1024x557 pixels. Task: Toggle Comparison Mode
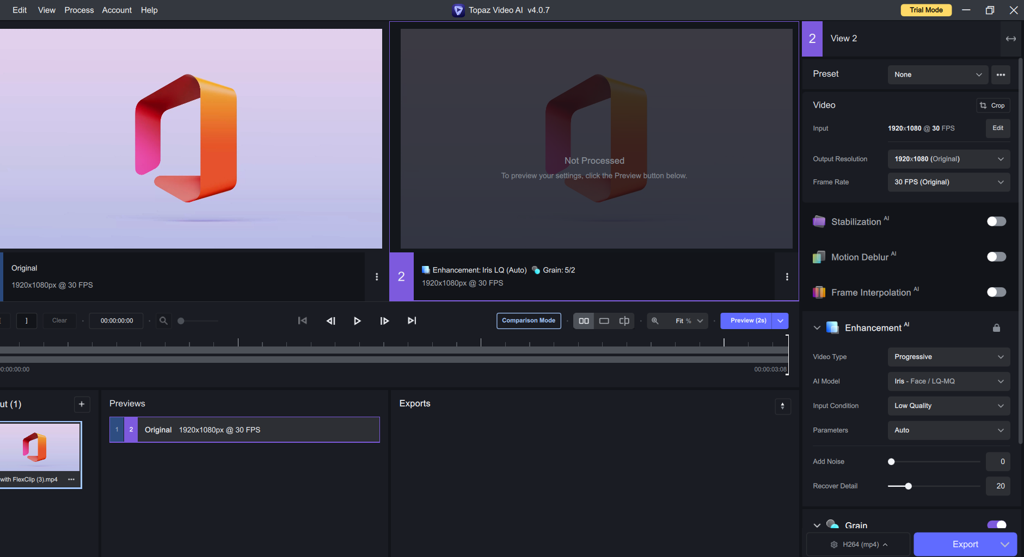tap(529, 321)
